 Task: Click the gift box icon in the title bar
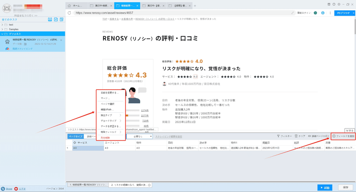point(329,4)
